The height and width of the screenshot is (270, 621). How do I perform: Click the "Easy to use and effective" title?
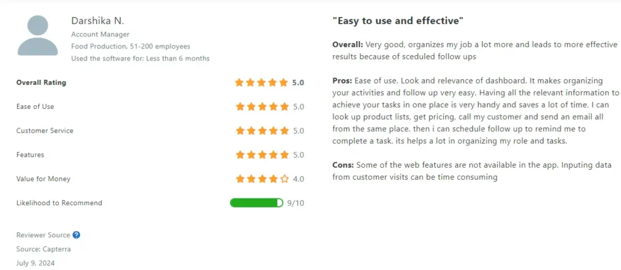tap(398, 21)
